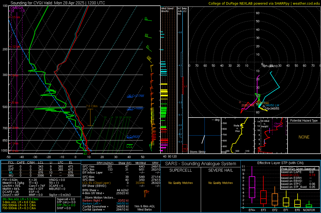Click the TEI = 11 value
This screenshot has height=213, width=321.
click(x=54, y=183)
